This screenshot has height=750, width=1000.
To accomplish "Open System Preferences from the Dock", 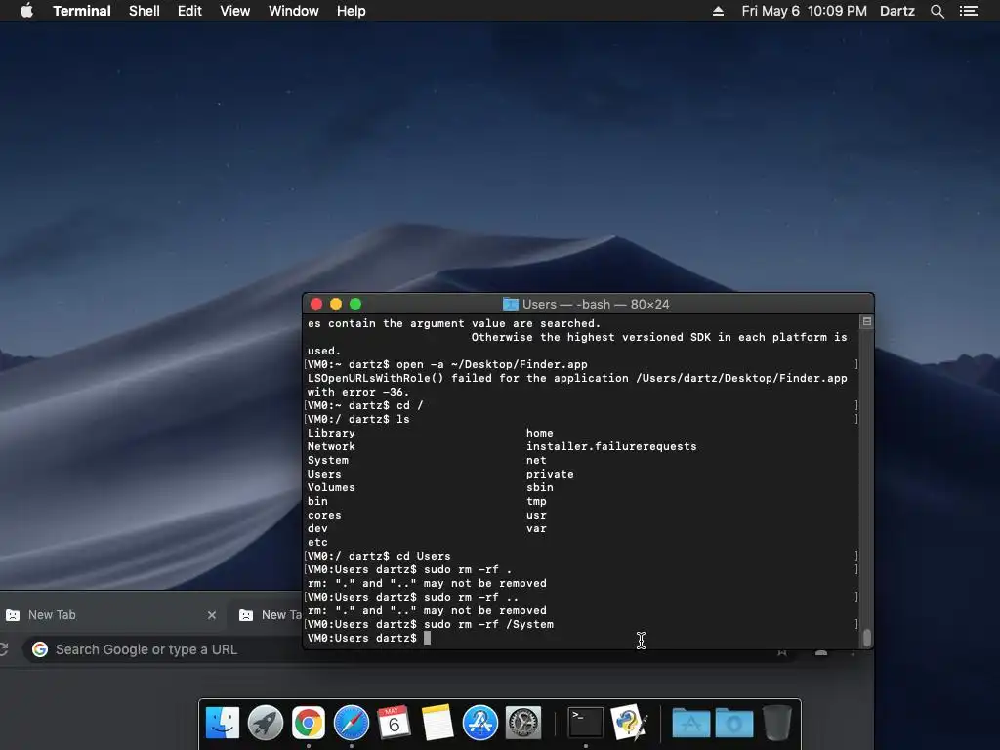I will [x=523, y=724].
